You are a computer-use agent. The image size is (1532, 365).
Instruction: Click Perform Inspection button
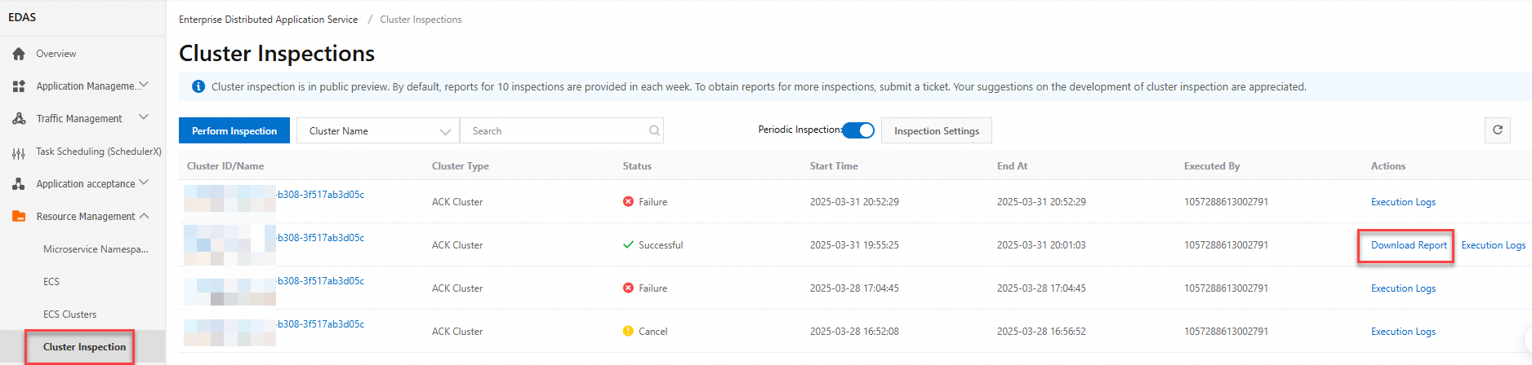(234, 130)
